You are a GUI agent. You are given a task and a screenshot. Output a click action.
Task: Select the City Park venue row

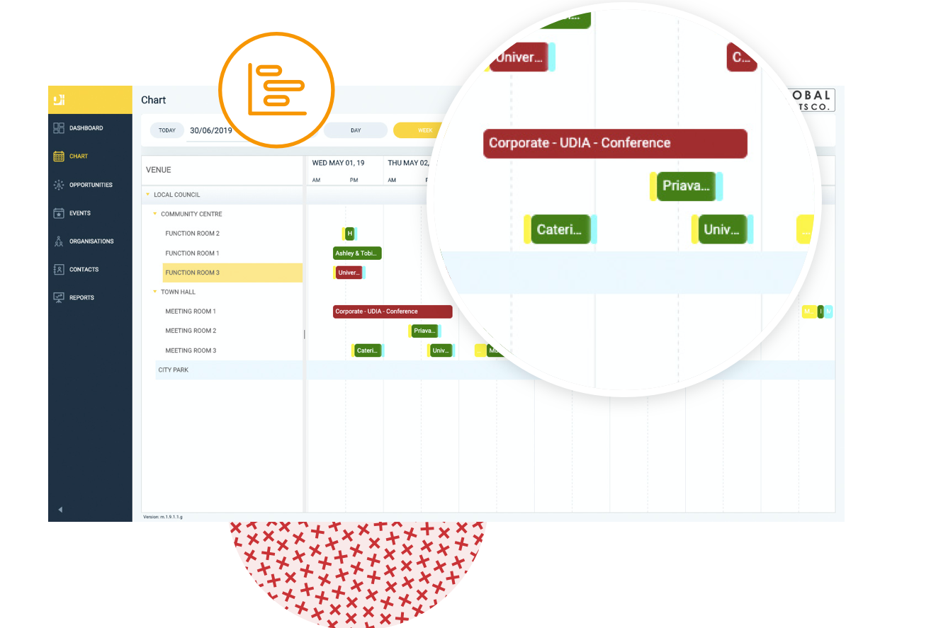[x=229, y=370]
